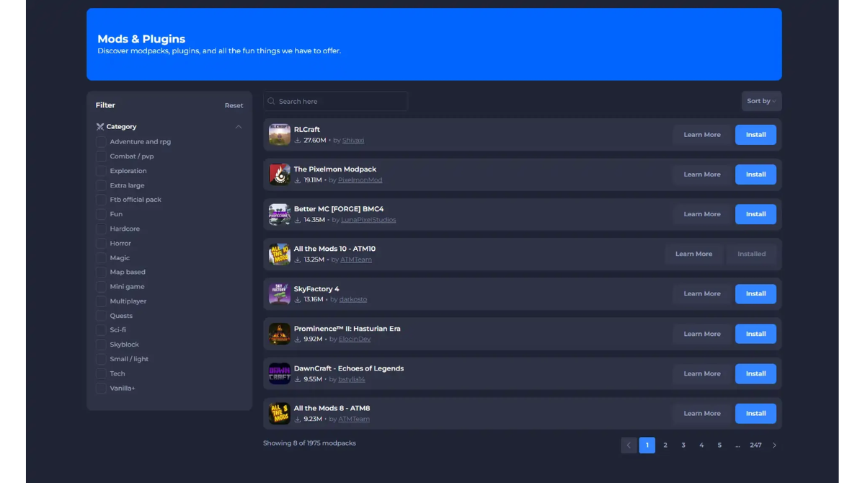Click Installed button for ATM10
This screenshot has width=865, height=483.
point(751,254)
